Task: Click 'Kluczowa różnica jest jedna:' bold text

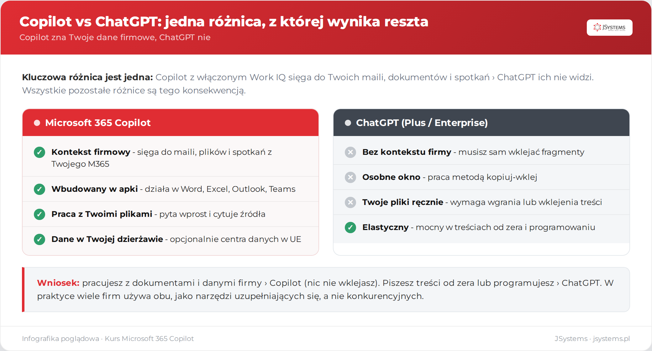Action: [x=87, y=77]
